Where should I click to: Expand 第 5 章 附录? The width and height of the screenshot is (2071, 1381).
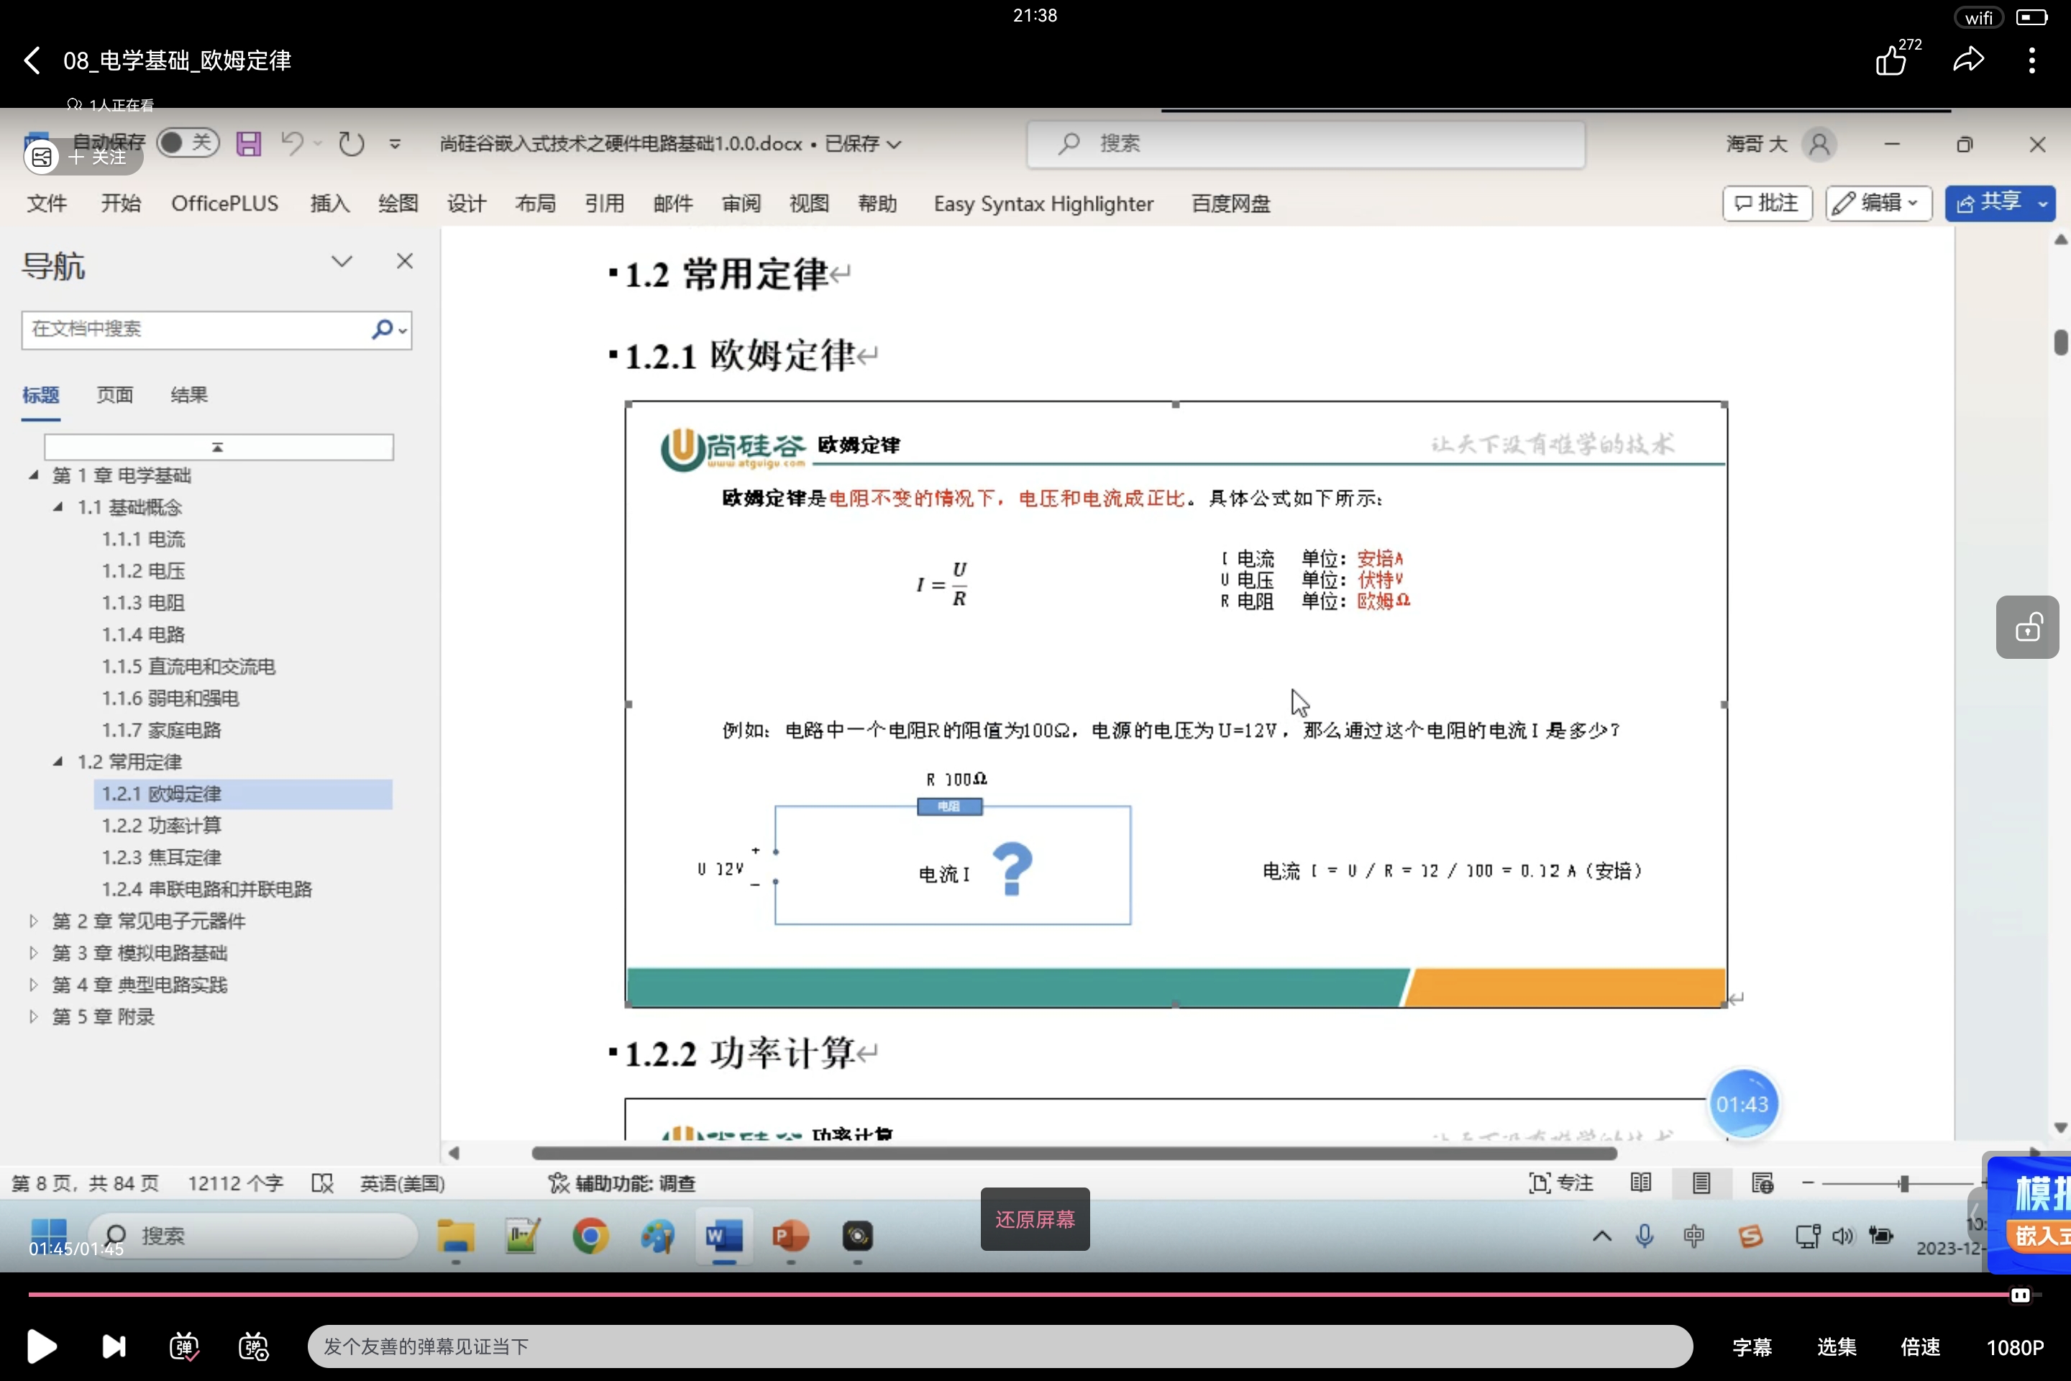(34, 1016)
